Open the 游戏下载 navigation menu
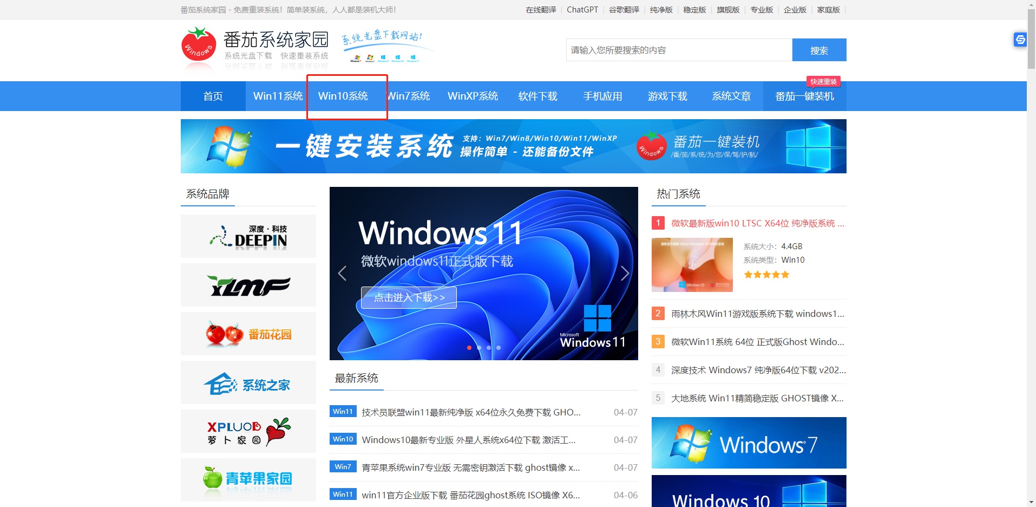 tap(667, 96)
